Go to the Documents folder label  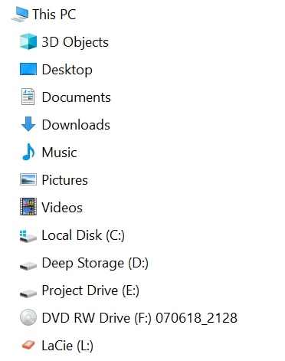[77, 97]
